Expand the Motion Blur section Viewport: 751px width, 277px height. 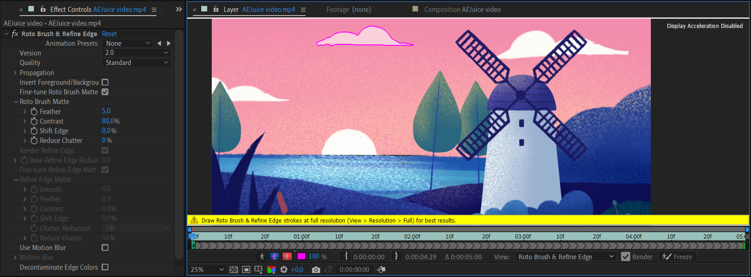pyautogui.click(x=15, y=257)
